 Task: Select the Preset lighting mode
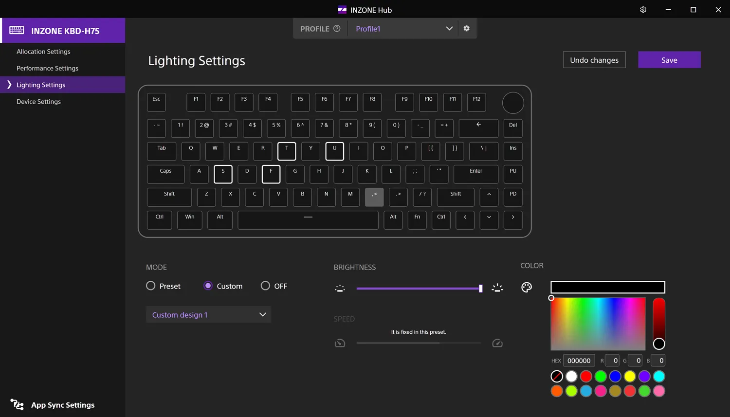[x=150, y=286]
